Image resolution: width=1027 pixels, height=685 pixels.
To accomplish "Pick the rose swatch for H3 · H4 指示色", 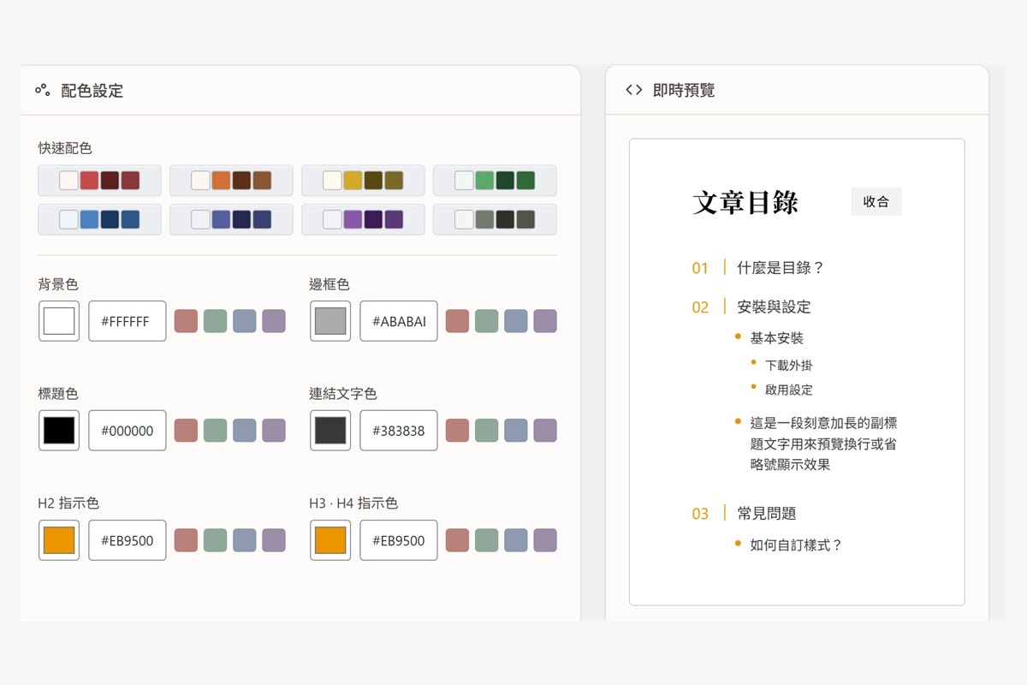I will [457, 540].
